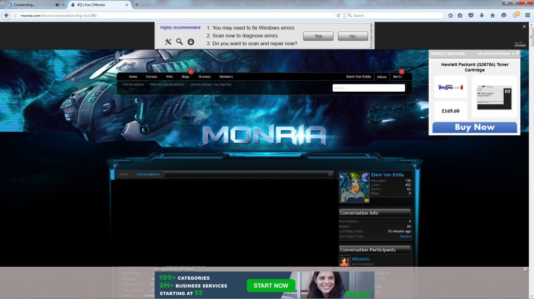Open a new browser tab with plus
The height and width of the screenshot is (299, 534).
(137, 5)
